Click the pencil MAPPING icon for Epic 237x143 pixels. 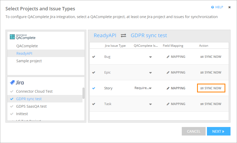coord(168,73)
